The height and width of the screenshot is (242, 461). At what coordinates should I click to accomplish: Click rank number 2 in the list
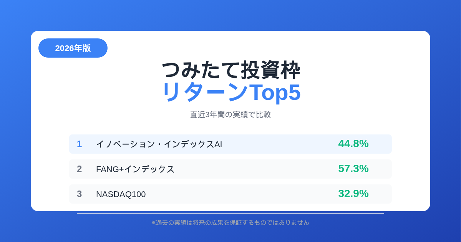79,169
